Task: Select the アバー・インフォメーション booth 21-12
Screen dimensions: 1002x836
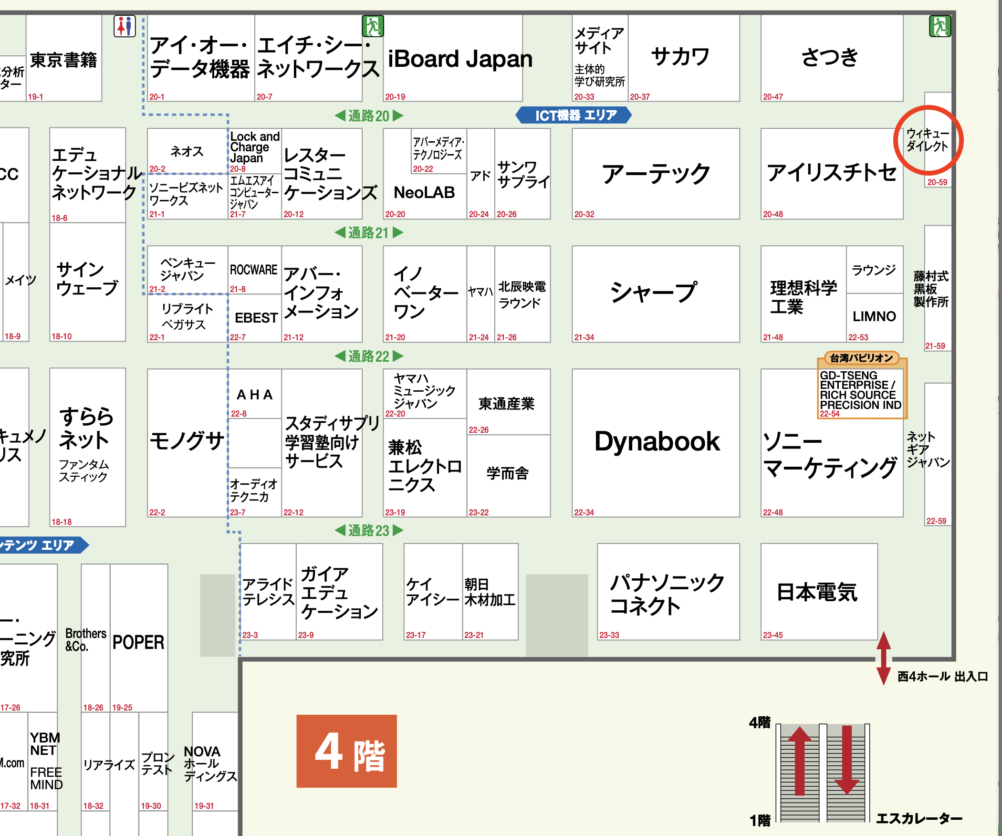Action: coord(322,294)
